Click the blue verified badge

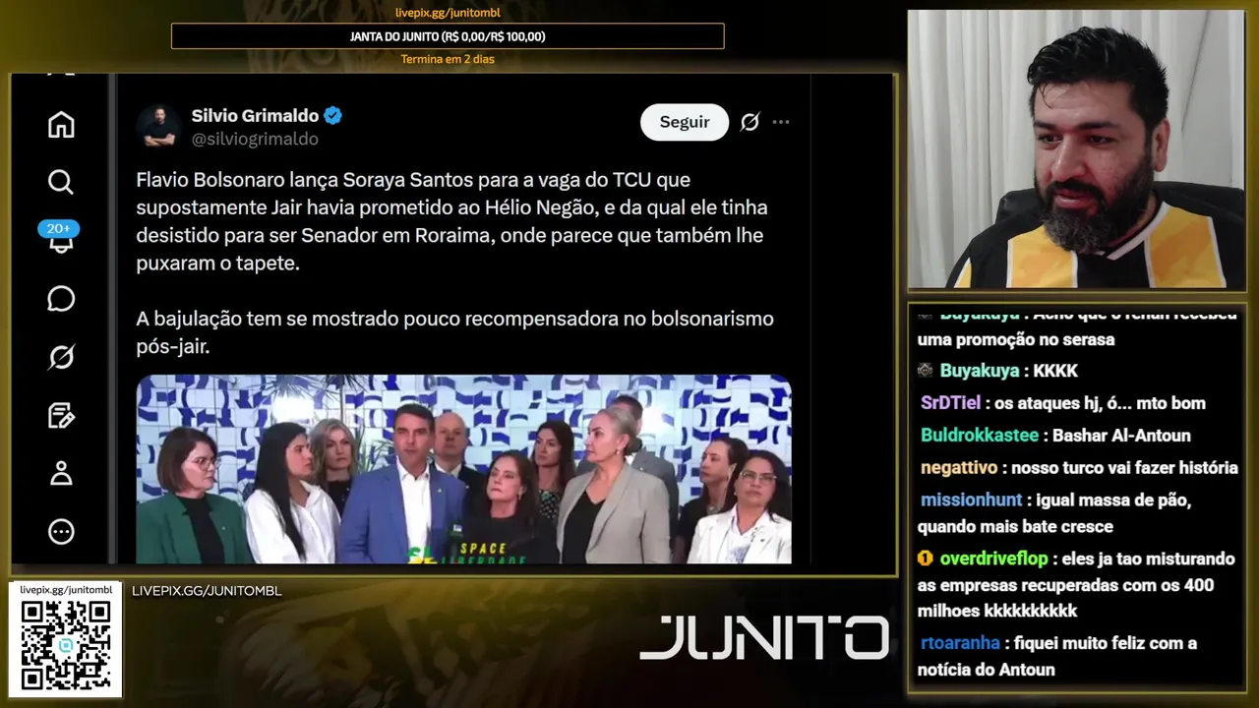pos(333,115)
